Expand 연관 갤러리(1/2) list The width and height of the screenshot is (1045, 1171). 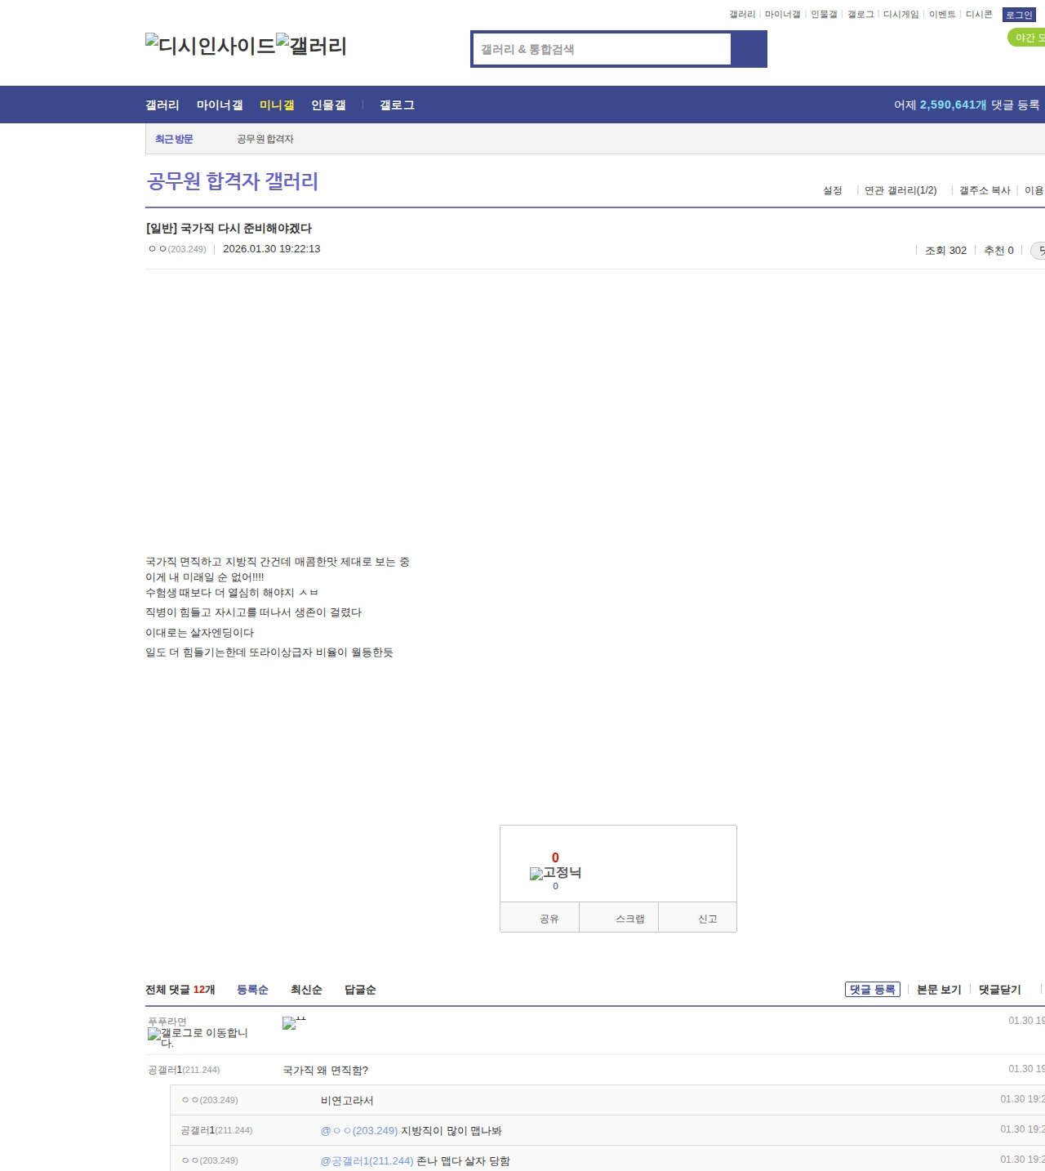(x=900, y=190)
